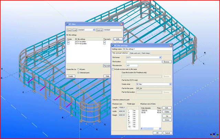Check Create box for DSTV for profiles
Screen dimensions: 220x139
(68, 44)
